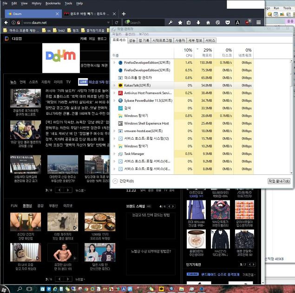Open 세부 정보 tab in Task Manager
Viewport: 295px width, 293px height.
coord(195,40)
